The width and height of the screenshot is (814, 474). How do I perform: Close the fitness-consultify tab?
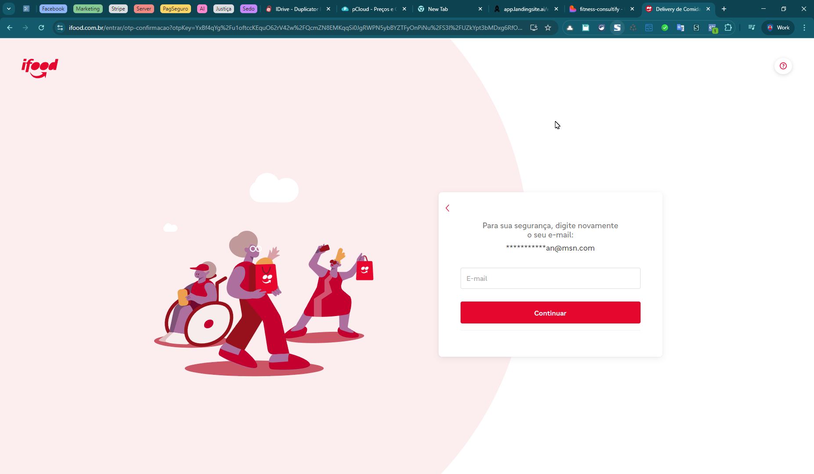click(632, 9)
